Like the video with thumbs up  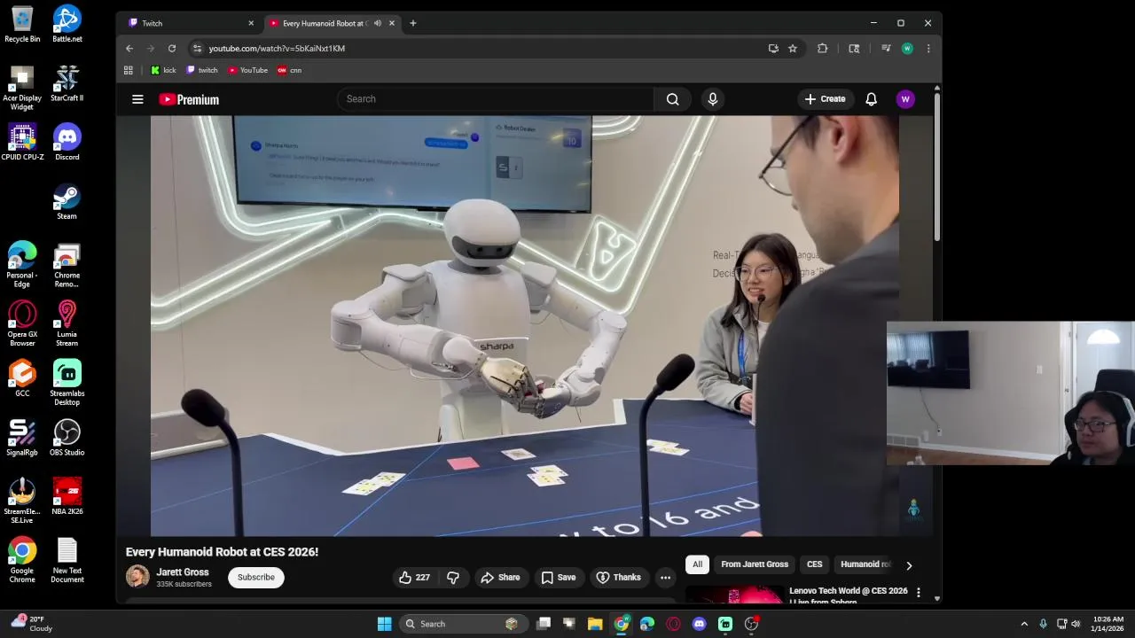pos(414,578)
